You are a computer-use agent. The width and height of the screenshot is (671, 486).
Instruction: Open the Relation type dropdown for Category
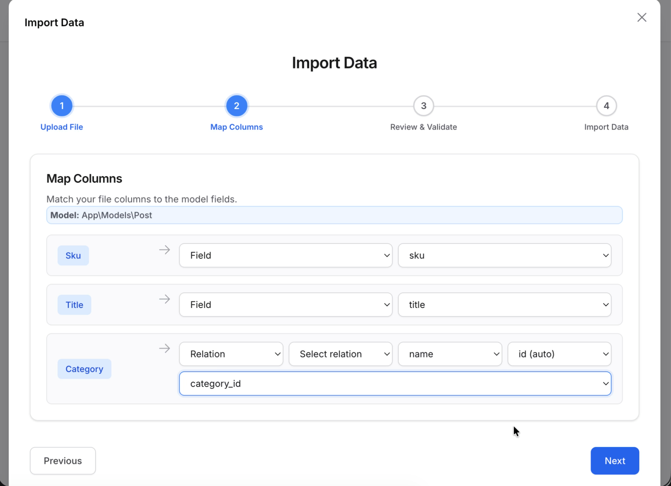coord(231,354)
